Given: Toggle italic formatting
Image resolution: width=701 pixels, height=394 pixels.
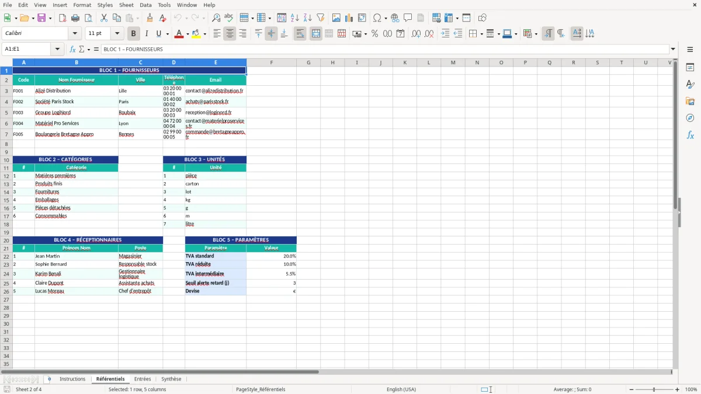Looking at the screenshot, I should coord(147,34).
